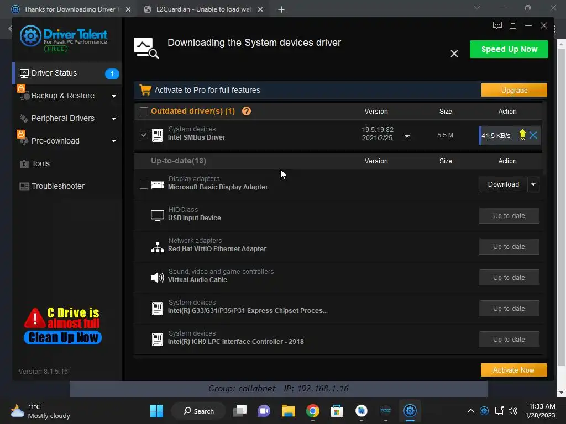566x424 pixels.
Task: Click the shopping cart icon in Pro banner
Action: coord(145,90)
